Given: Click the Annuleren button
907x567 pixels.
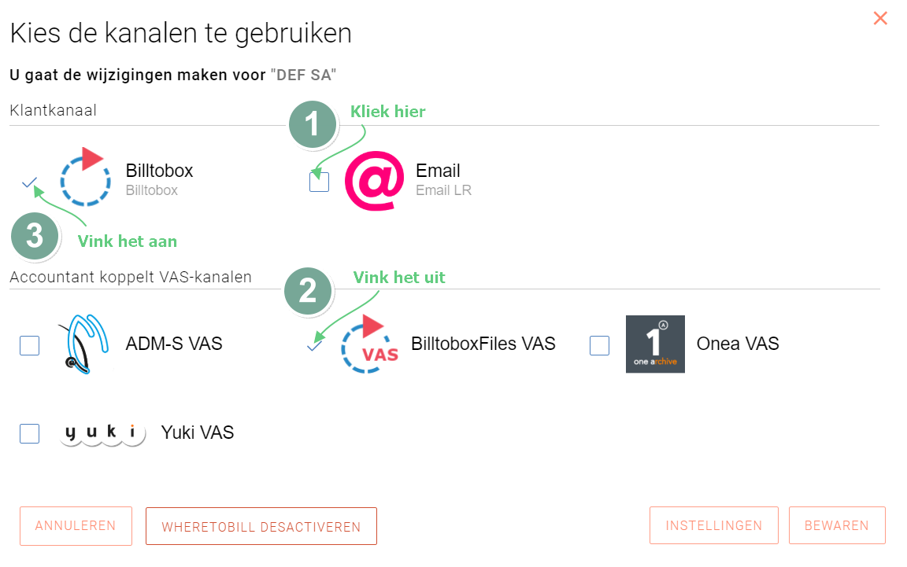Looking at the screenshot, I should pyautogui.click(x=76, y=526).
